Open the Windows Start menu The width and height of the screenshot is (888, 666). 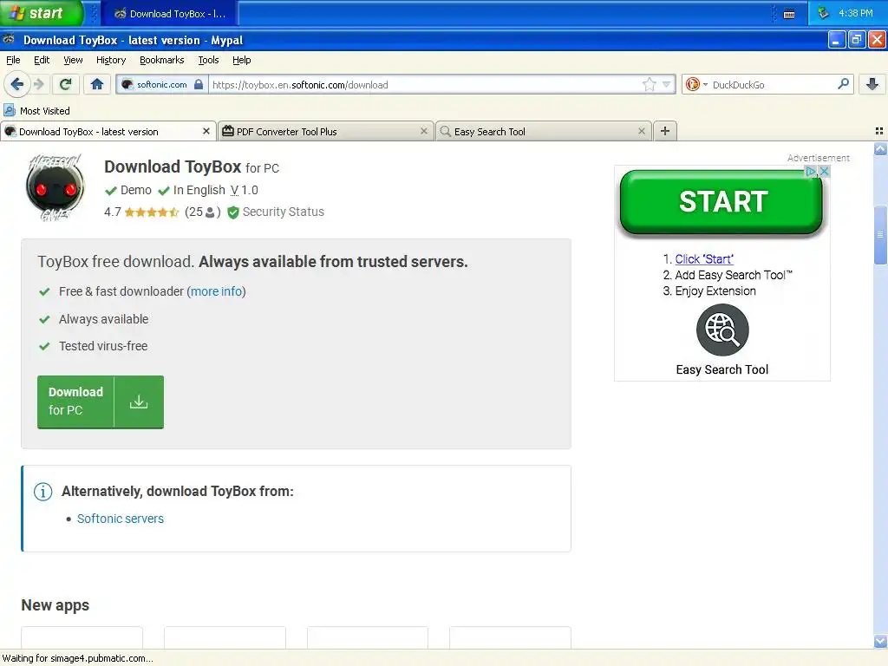coord(42,13)
